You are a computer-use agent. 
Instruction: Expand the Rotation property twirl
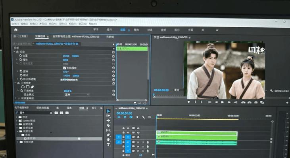coord(17,71)
